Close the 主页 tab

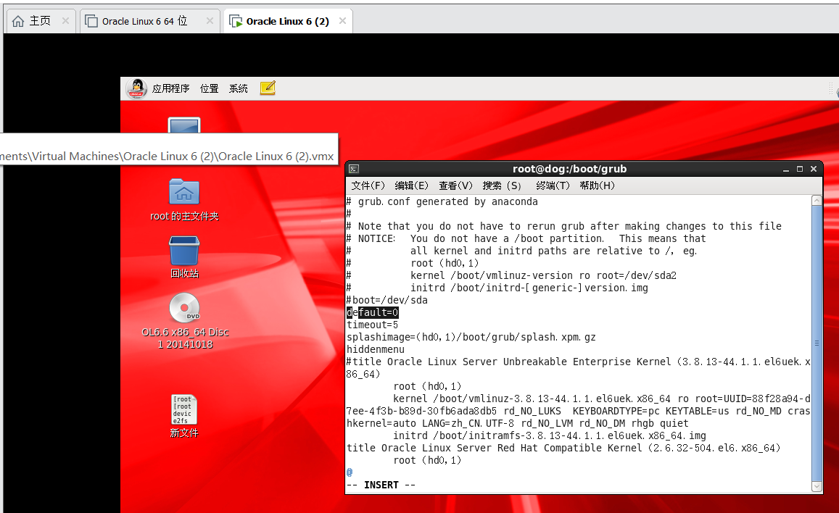tap(65, 21)
